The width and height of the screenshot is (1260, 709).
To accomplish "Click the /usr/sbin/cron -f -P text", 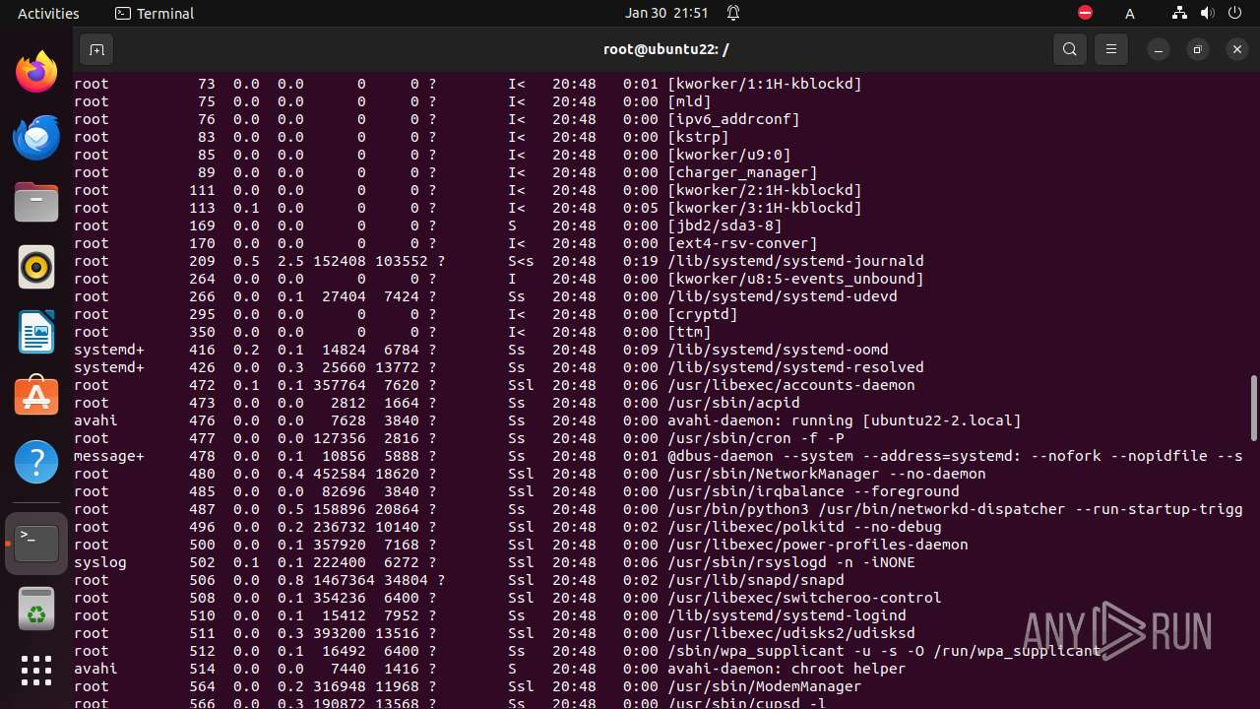I will coord(756,438).
